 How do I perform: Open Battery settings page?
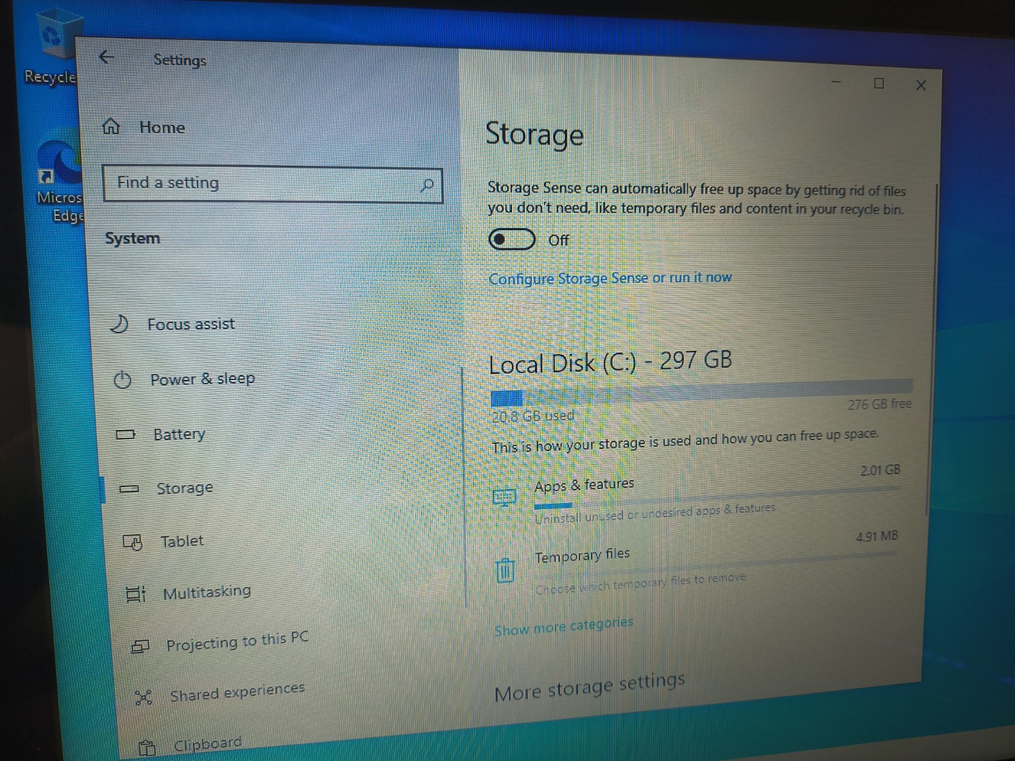(179, 434)
